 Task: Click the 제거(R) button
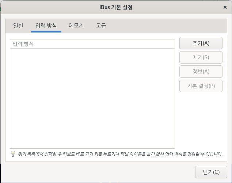[201, 57]
